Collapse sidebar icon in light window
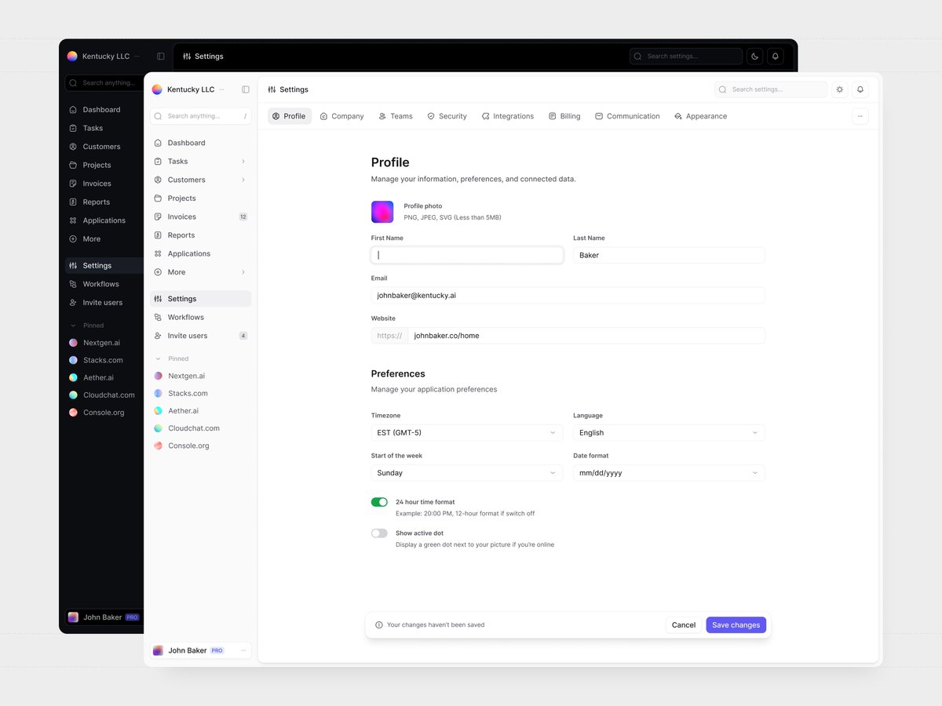 [x=246, y=89]
